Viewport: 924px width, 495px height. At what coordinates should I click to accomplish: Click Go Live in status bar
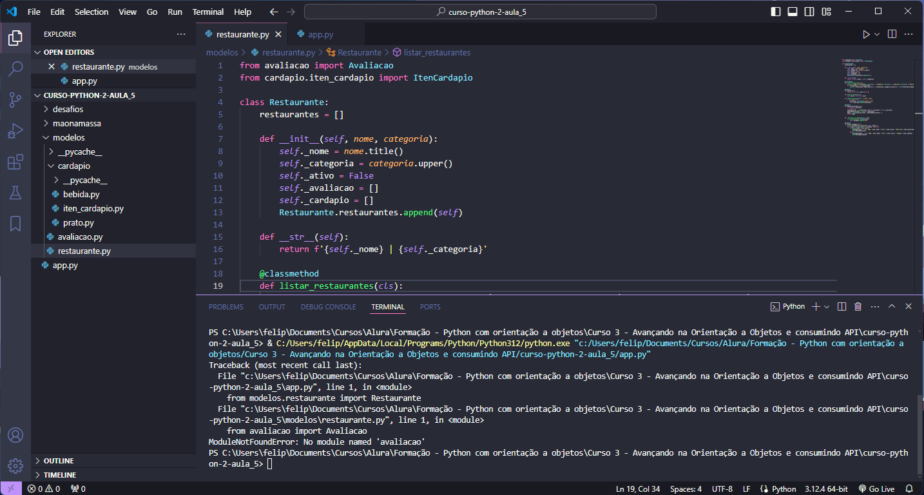click(x=876, y=489)
